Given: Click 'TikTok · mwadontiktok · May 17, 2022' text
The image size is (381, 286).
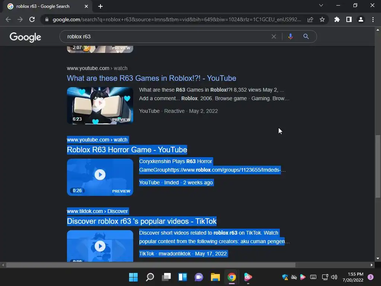Looking at the screenshot, I should 183,254.
